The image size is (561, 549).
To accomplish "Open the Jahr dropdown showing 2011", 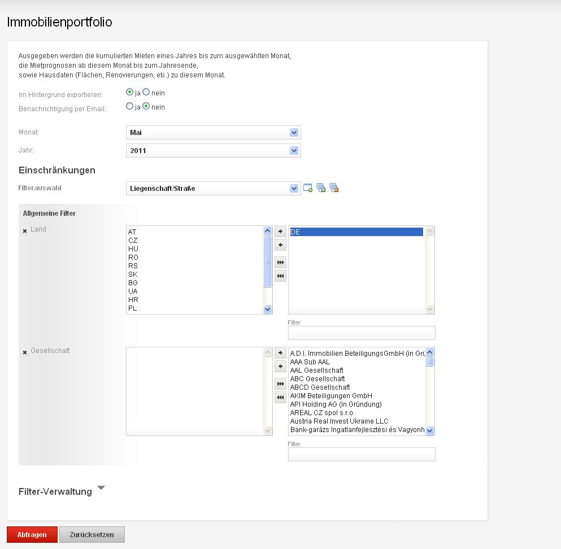I will click(213, 151).
